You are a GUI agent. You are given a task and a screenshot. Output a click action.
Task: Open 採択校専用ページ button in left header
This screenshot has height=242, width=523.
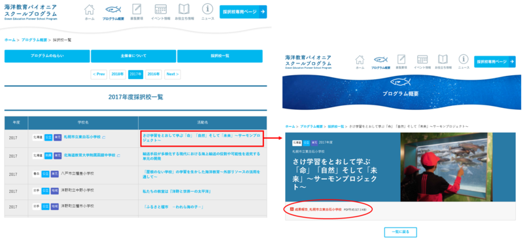[243, 12]
